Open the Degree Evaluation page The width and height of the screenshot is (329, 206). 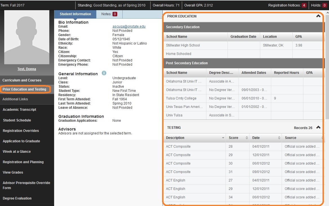point(17,198)
